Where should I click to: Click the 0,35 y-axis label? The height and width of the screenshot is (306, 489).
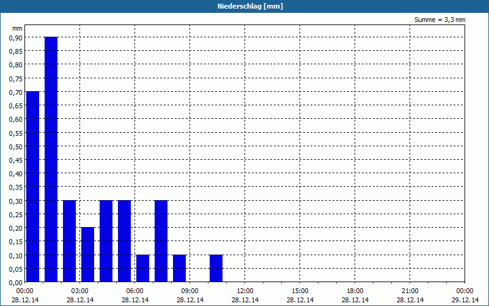16,187
